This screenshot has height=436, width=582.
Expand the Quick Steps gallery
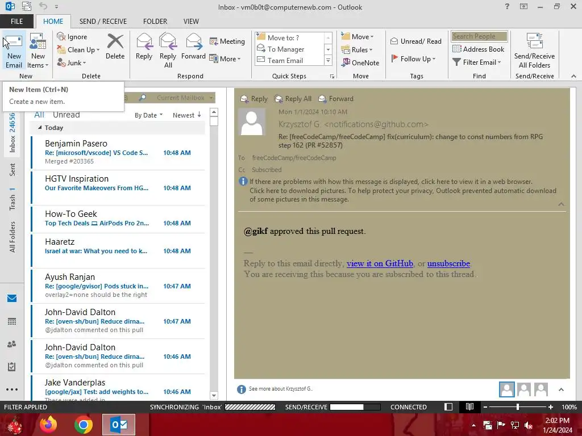coord(328,60)
